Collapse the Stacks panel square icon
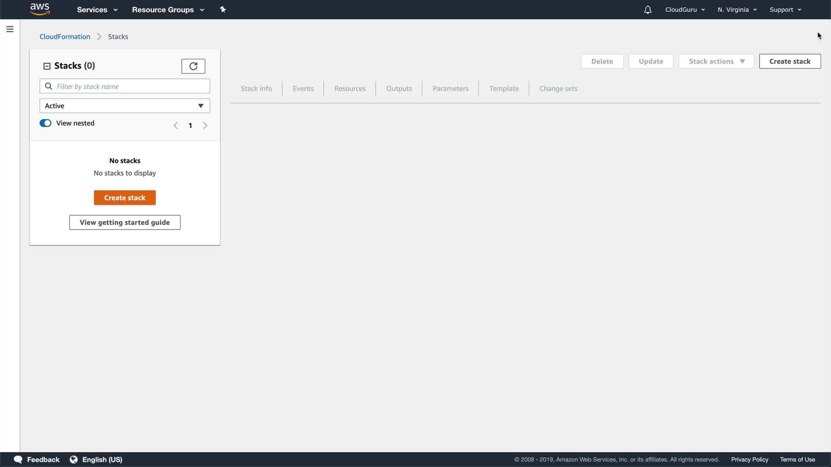This screenshot has height=467, width=831. coord(47,66)
